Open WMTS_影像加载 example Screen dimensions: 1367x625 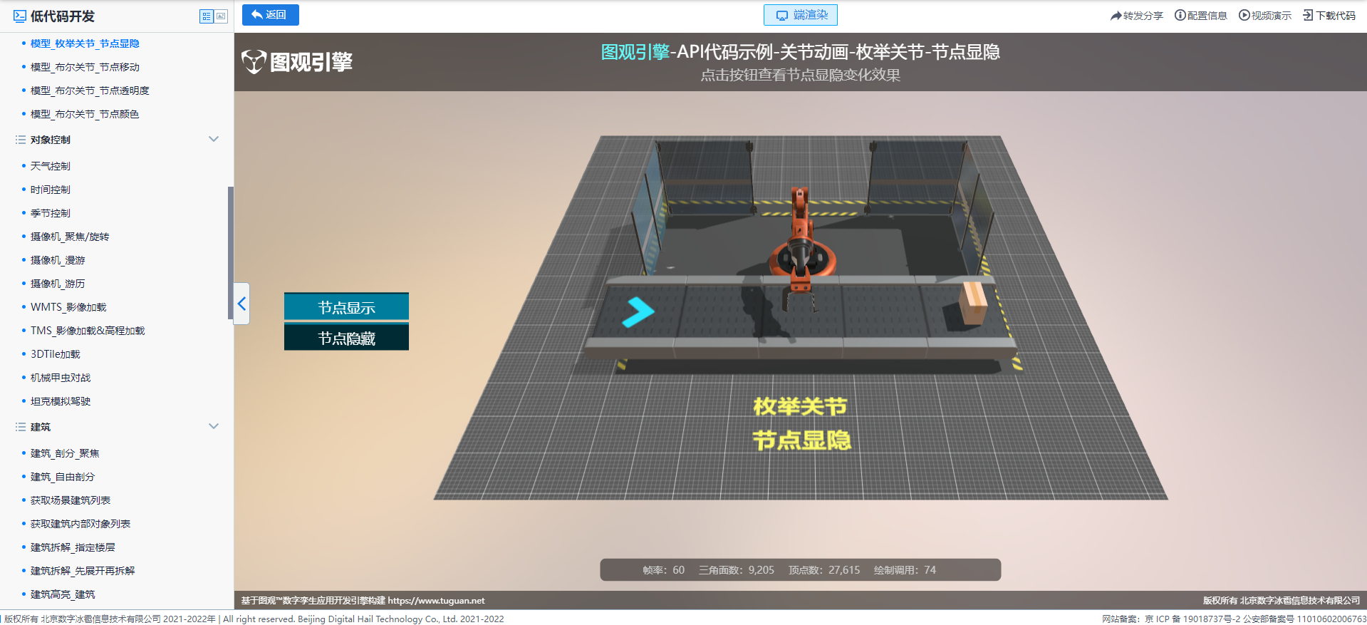68,307
